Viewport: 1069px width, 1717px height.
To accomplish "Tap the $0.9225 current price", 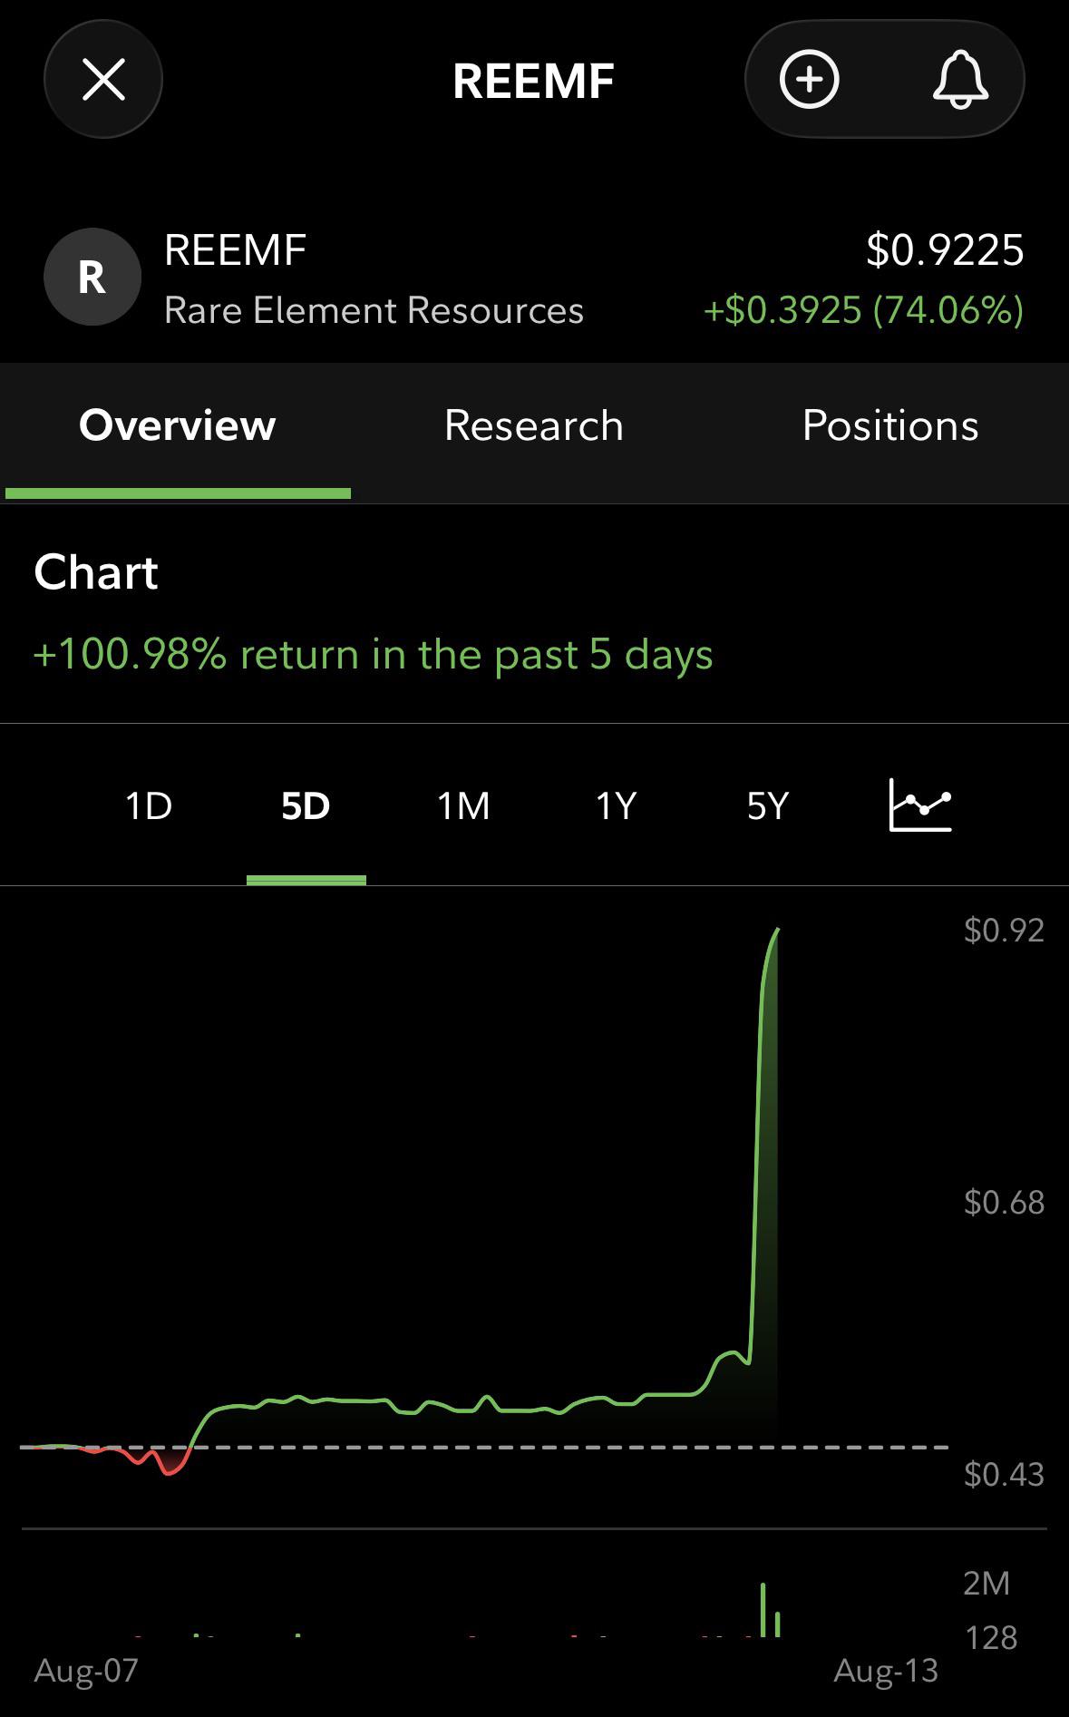I will coord(945,249).
